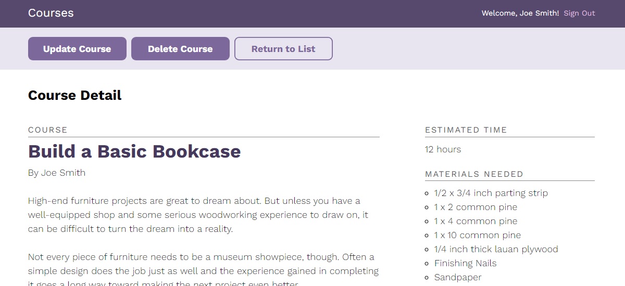
Task: Sign out of Joe Smith's account
Action: 579,14
